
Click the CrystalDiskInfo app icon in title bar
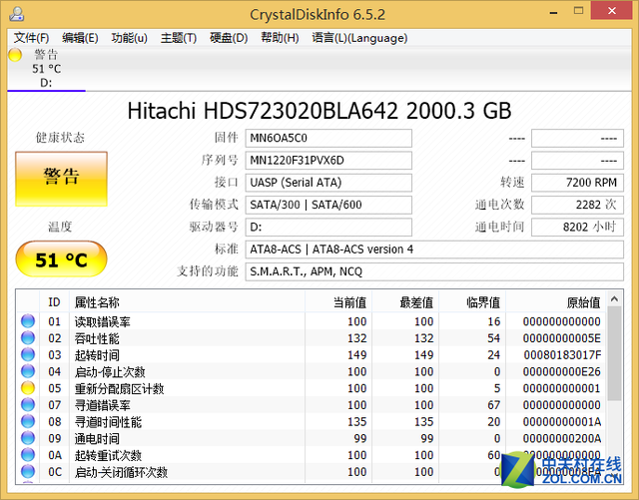click(17, 14)
